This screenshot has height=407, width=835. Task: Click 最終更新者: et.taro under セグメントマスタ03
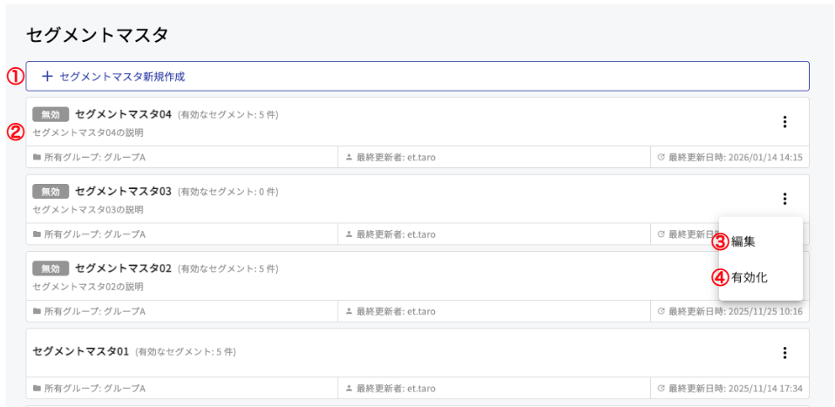tap(396, 234)
